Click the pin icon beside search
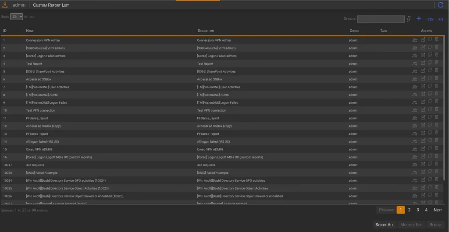The height and width of the screenshot is (232, 449). [x=409, y=19]
